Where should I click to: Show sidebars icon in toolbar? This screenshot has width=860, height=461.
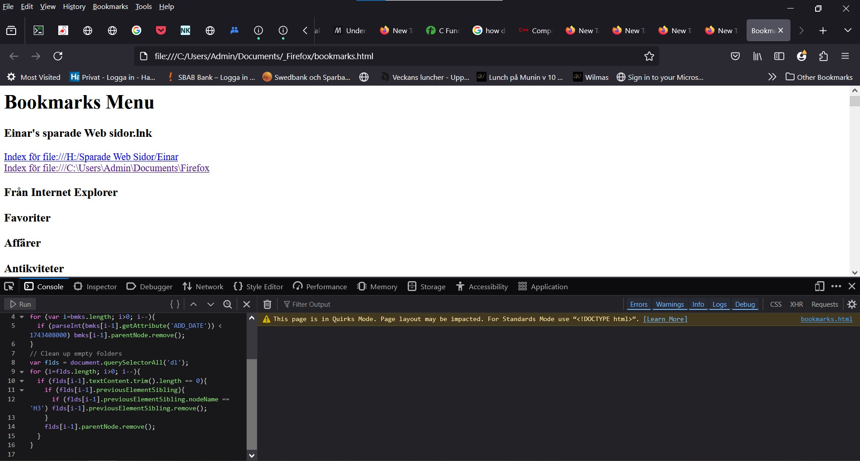pyautogui.click(x=779, y=56)
